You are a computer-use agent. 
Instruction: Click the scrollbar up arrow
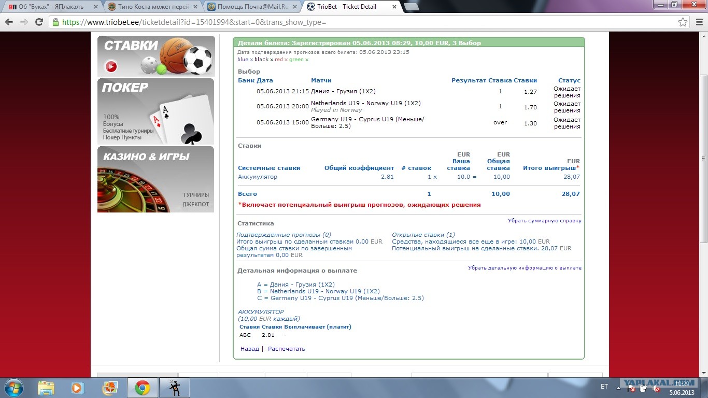[703, 36]
